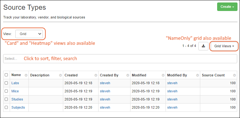Check the Labs row checkbox
This screenshot has width=240, height=118.
tap(6, 83)
